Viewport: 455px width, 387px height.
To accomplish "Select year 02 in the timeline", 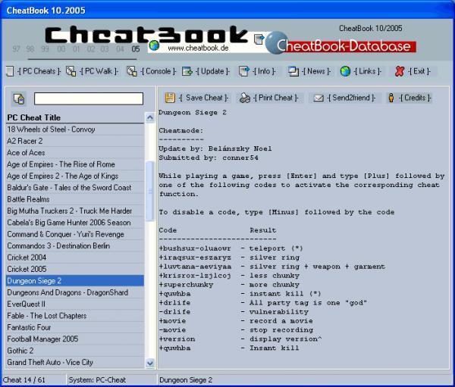I will [91, 48].
